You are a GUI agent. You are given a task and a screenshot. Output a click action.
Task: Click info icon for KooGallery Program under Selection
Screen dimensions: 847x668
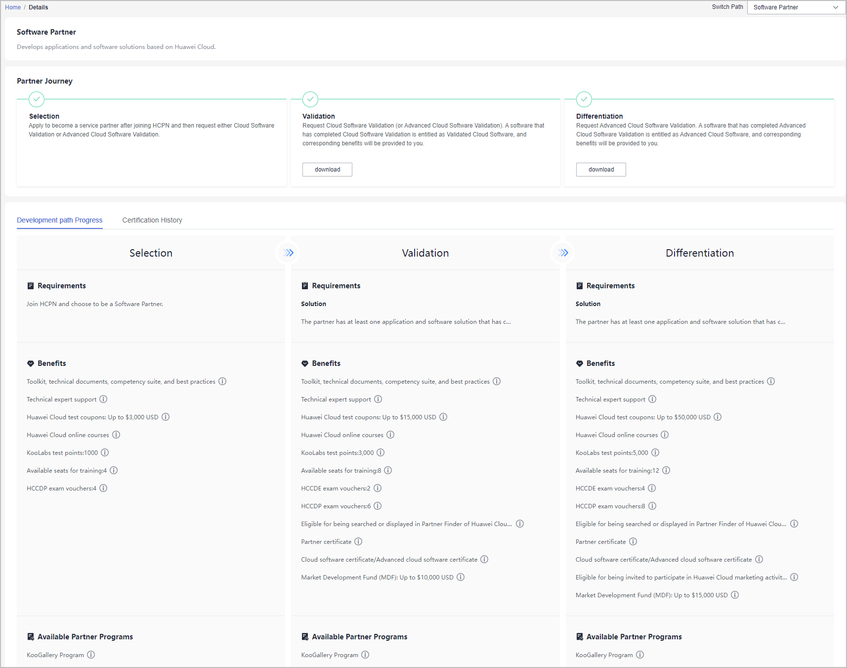click(x=91, y=655)
